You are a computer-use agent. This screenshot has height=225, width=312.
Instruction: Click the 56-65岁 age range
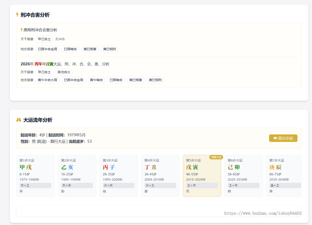click(x=234, y=174)
